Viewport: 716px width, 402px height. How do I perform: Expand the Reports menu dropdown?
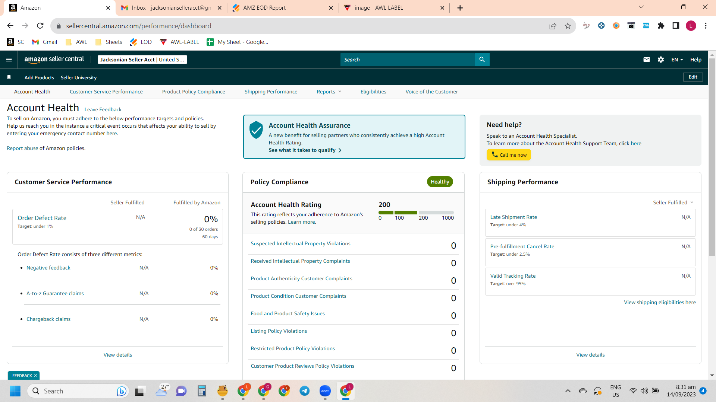point(329,92)
